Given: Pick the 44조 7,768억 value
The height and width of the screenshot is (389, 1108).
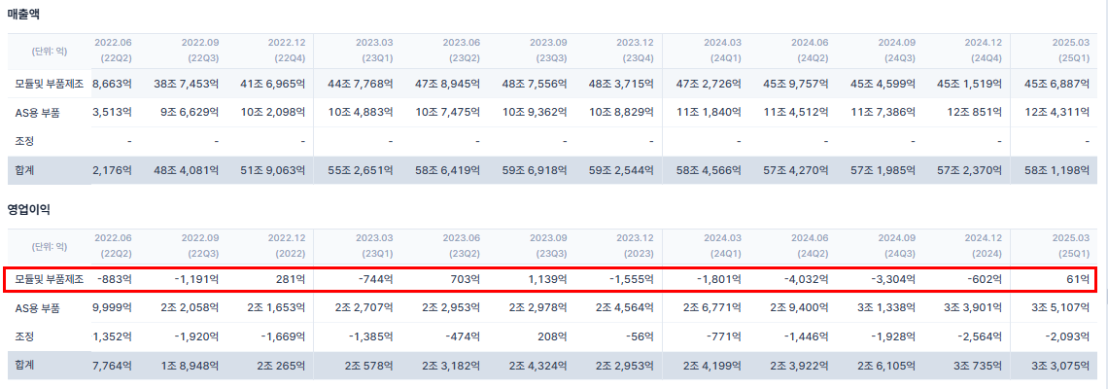Looking at the screenshot, I should pyautogui.click(x=361, y=85).
